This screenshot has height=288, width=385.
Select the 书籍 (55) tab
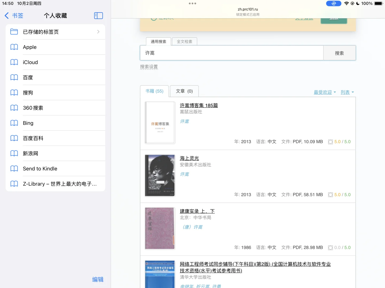click(154, 91)
